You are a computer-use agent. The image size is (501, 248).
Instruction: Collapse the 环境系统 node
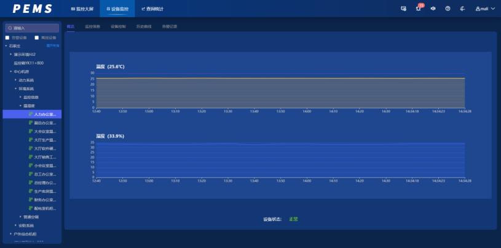[15, 88]
